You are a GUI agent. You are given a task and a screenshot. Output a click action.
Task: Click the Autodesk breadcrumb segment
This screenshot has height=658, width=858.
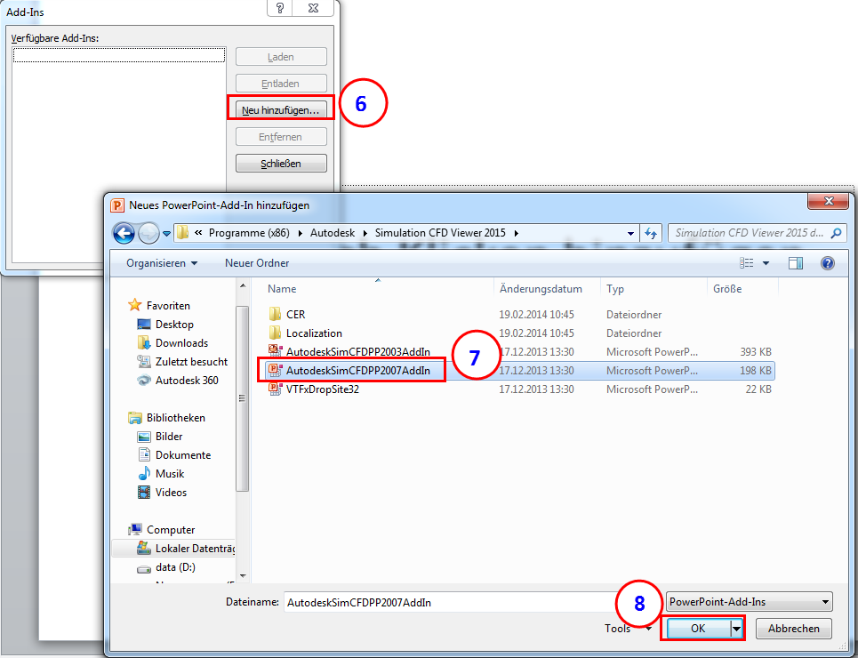pos(333,233)
